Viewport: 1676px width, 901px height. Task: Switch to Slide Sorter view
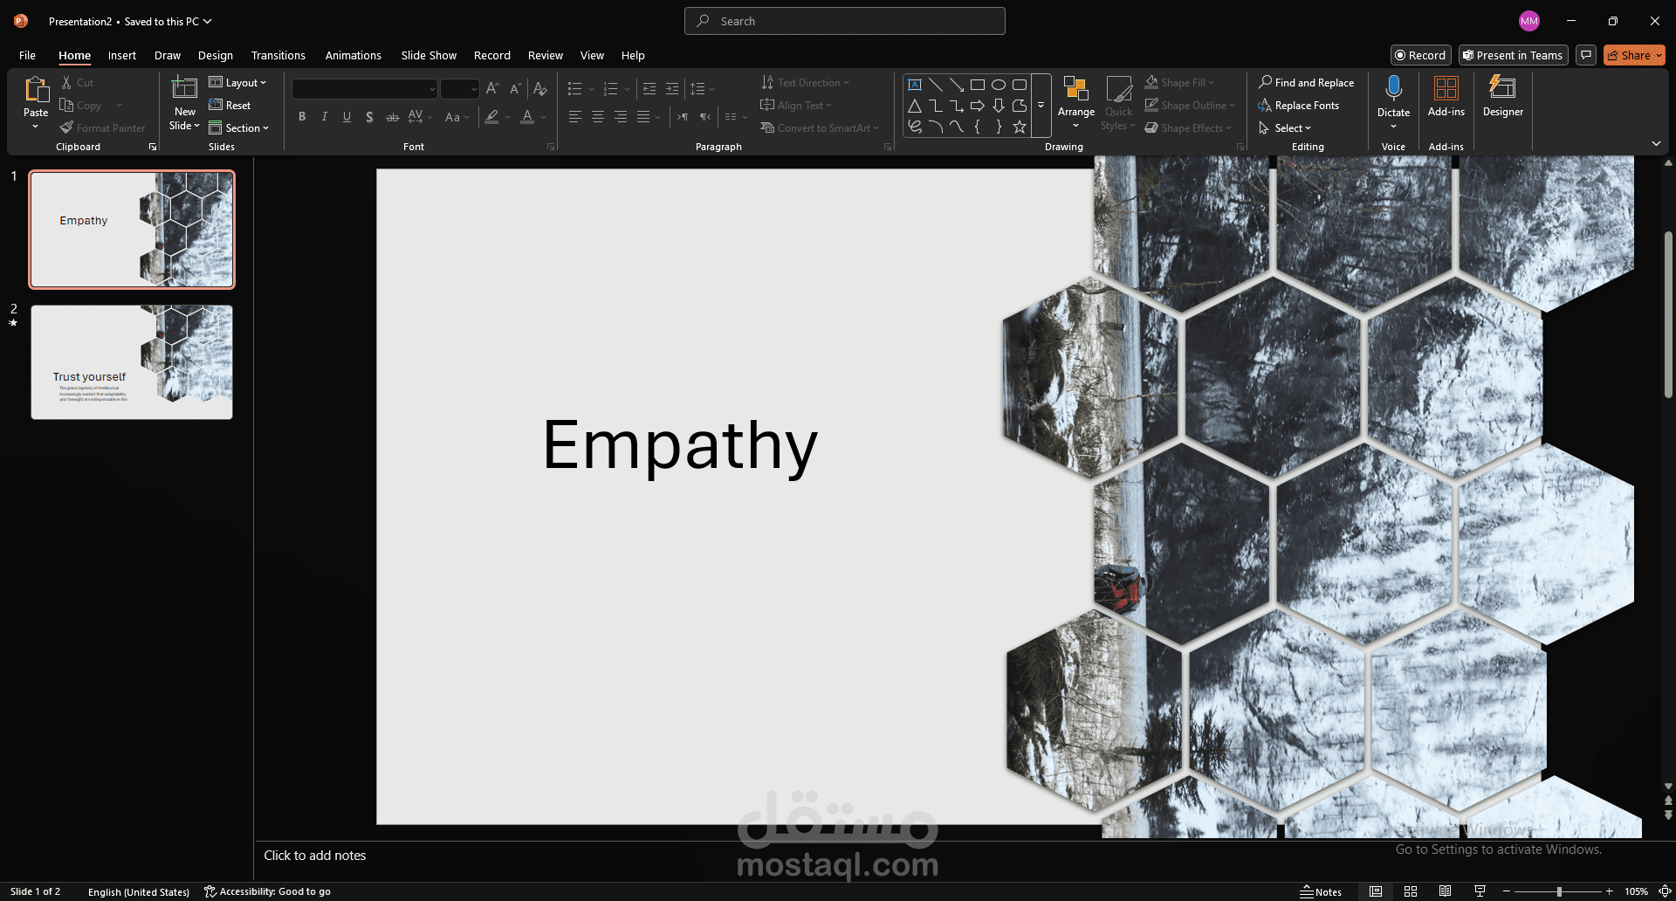tap(1410, 891)
